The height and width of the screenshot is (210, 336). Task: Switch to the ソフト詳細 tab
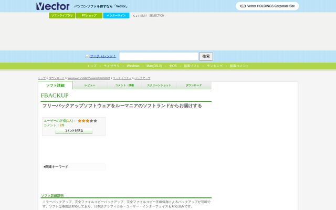click(x=55, y=85)
